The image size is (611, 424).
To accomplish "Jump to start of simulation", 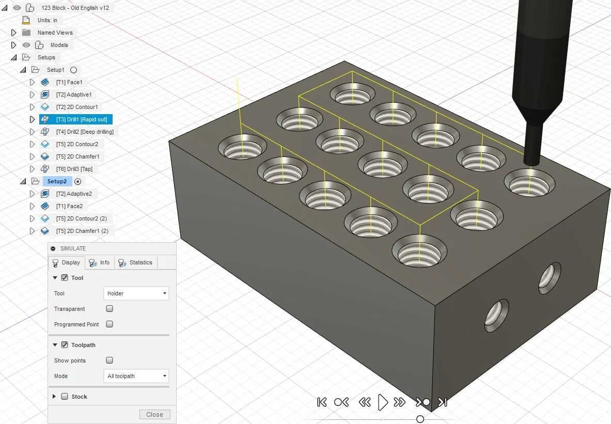I will (x=322, y=402).
